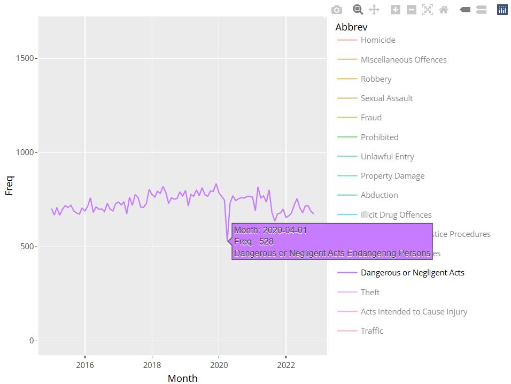Reset axes with the home icon
The image size is (511, 384).
pyautogui.click(x=443, y=10)
